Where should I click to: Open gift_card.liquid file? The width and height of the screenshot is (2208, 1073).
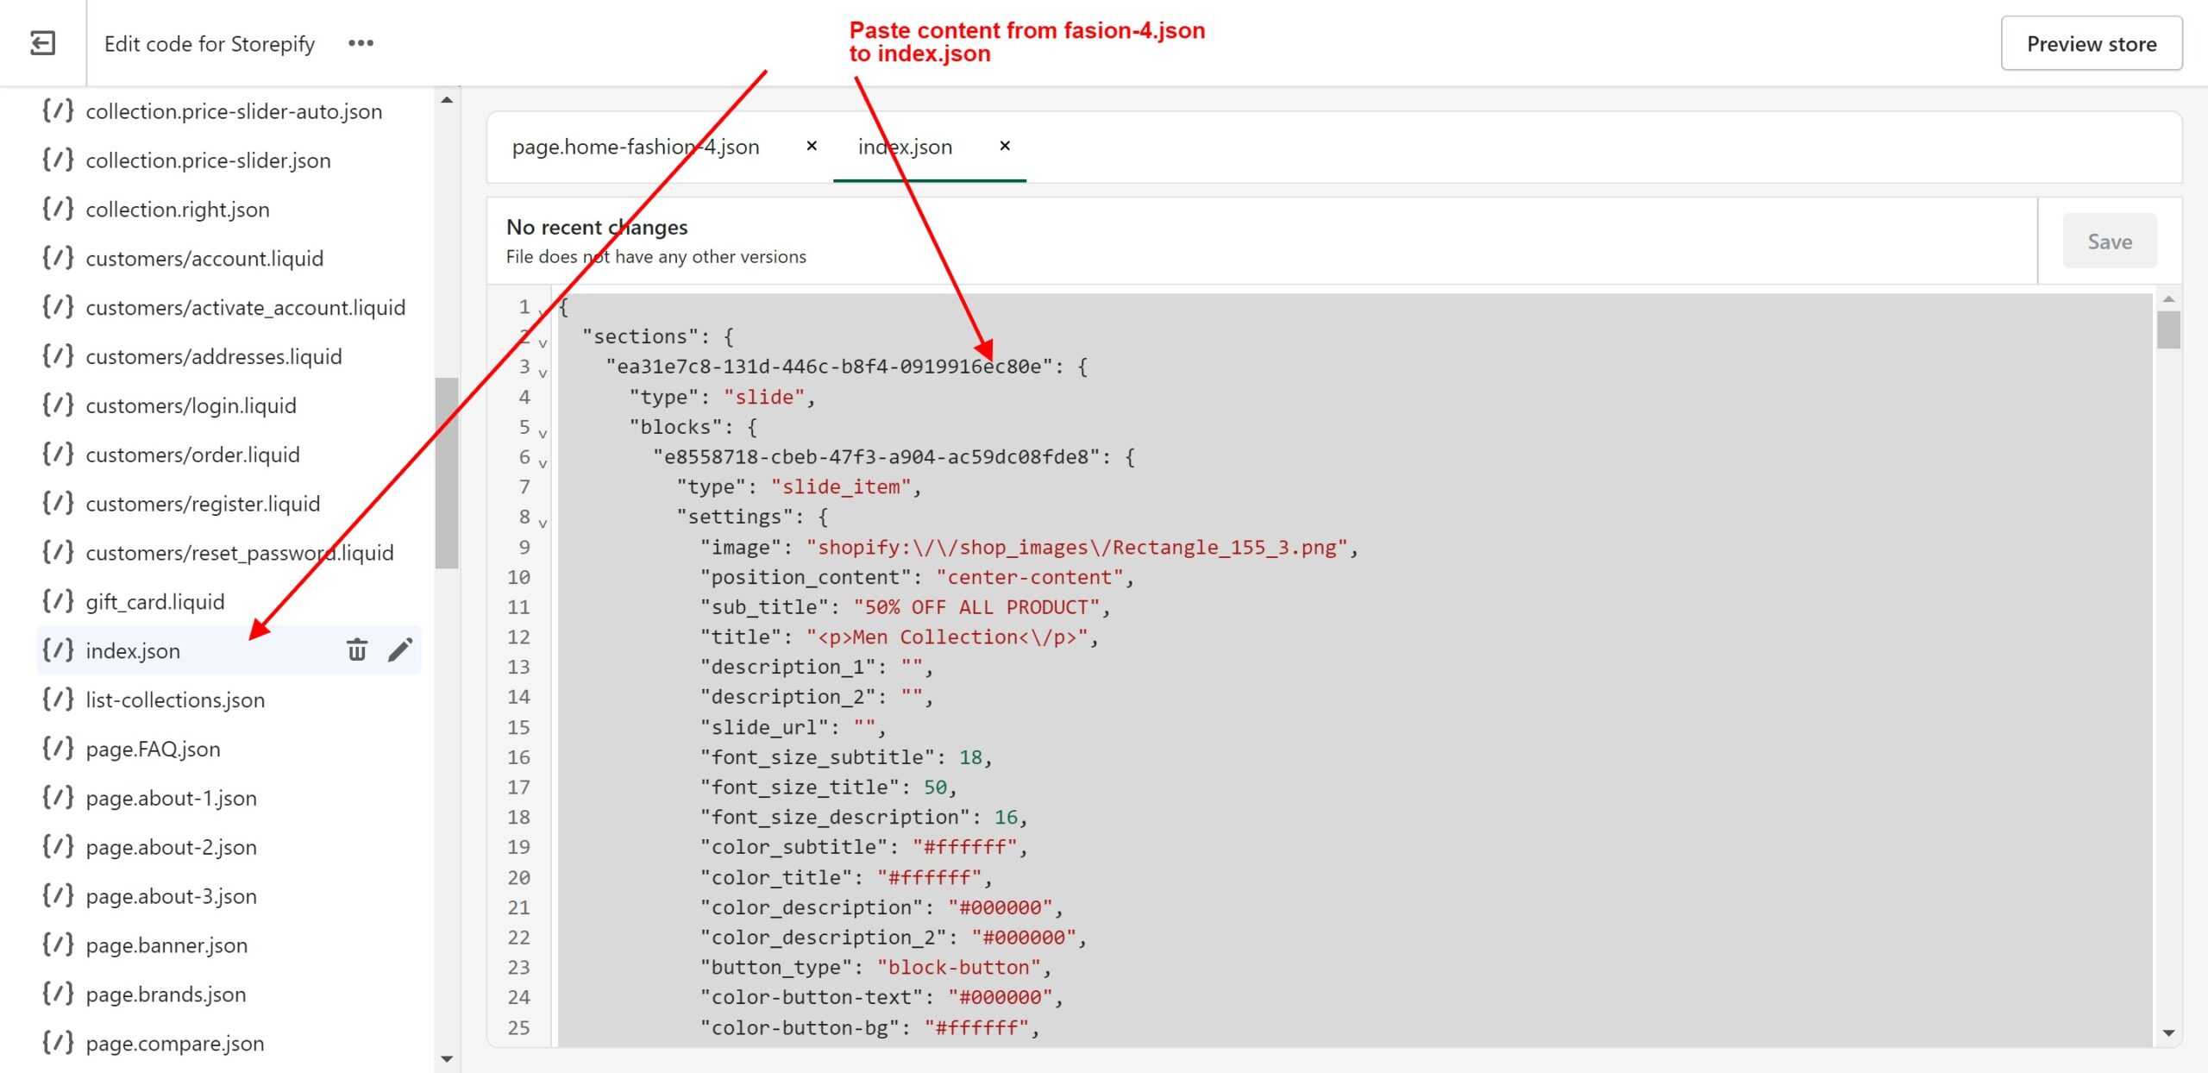coord(155,602)
